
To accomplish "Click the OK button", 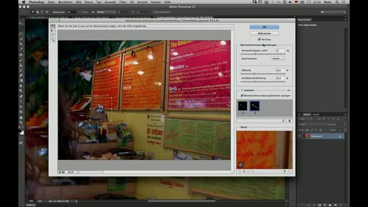I will coord(264,27).
